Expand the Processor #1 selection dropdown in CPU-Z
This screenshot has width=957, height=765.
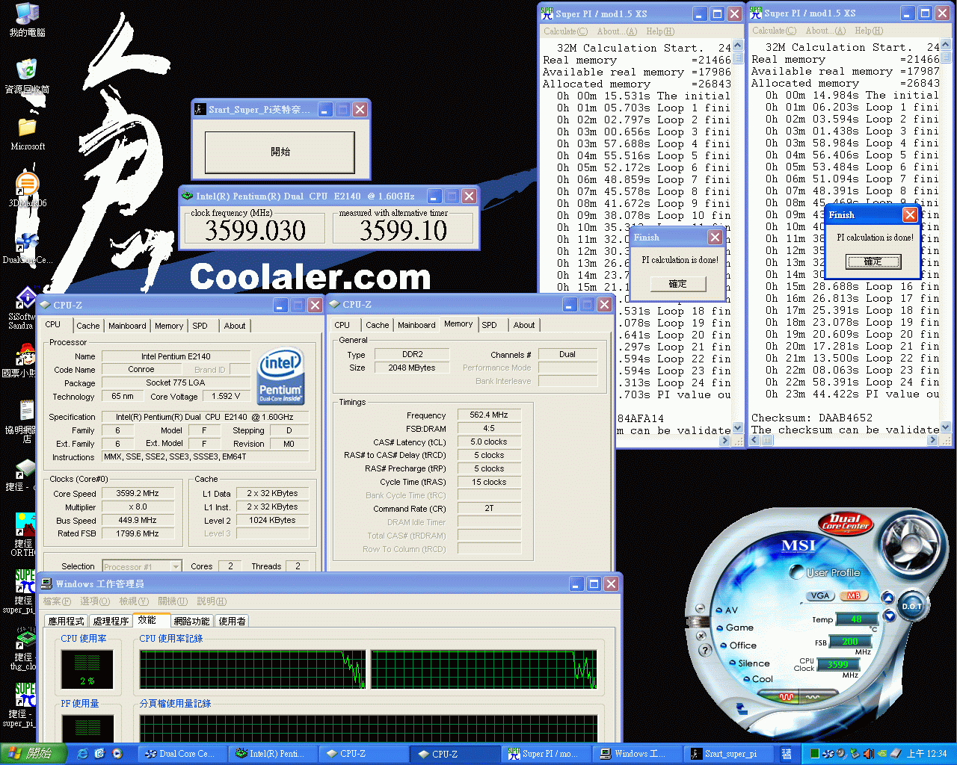point(176,566)
